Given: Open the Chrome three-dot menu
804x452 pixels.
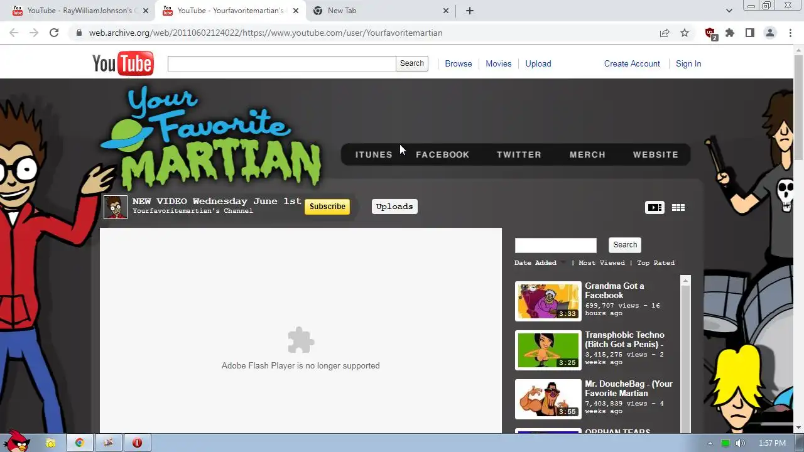Looking at the screenshot, I should pos(790,33).
